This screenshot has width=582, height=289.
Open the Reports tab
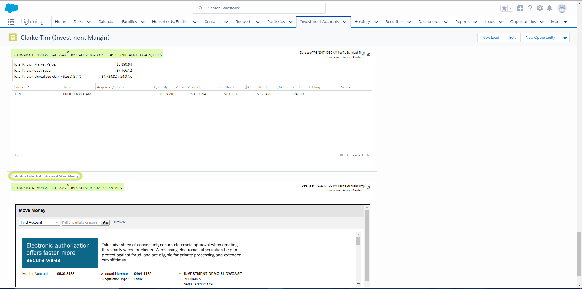pyautogui.click(x=462, y=22)
